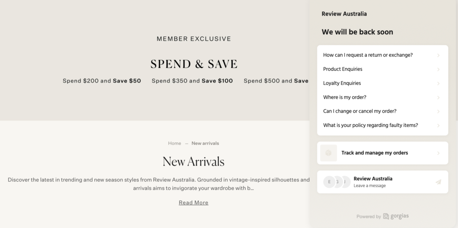Click Leave a message under Review Australia
The width and height of the screenshot is (458, 228).
click(369, 186)
